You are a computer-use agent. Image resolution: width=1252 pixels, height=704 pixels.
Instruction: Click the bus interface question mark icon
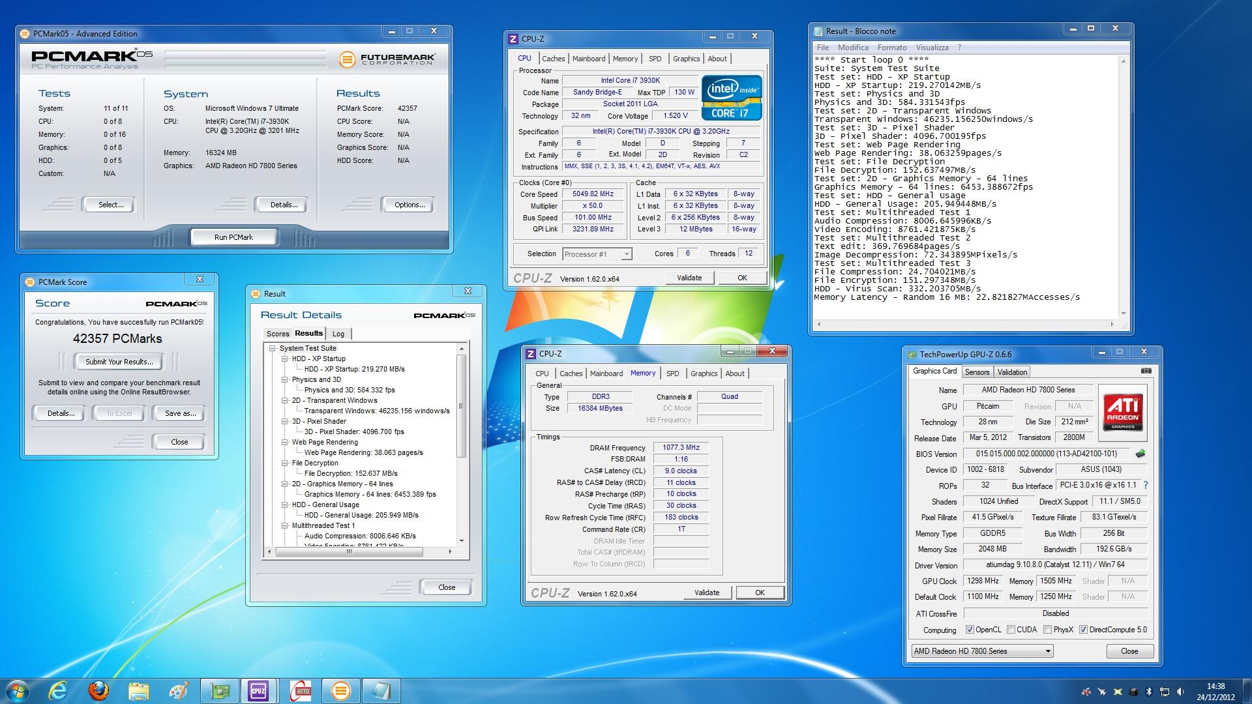pos(1146,485)
